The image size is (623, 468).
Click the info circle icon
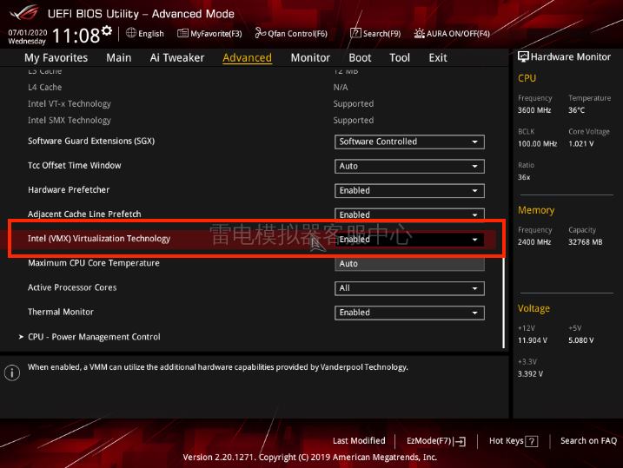tap(12, 372)
